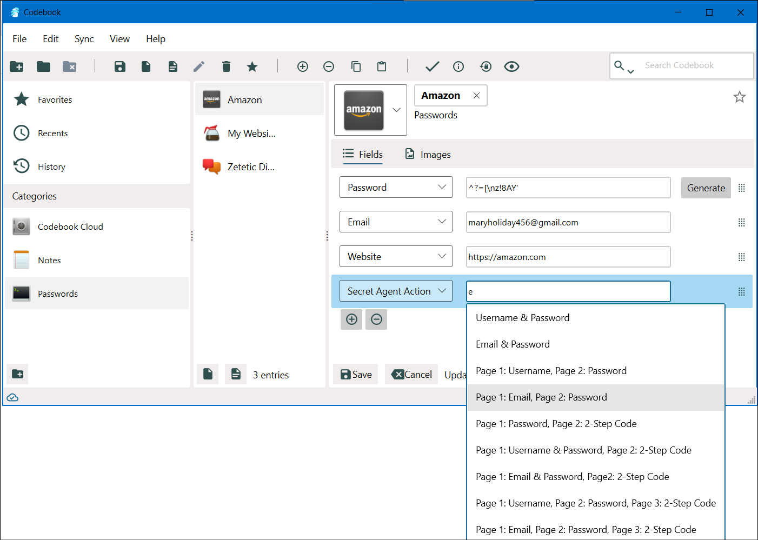Click the new entry toolbar icon
This screenshot has width=758, height=540.
point(146,66)
